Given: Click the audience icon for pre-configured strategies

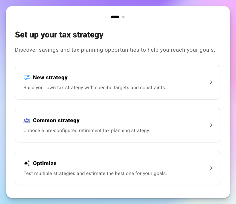Looking at the screenshot, I should click(27, 120).
